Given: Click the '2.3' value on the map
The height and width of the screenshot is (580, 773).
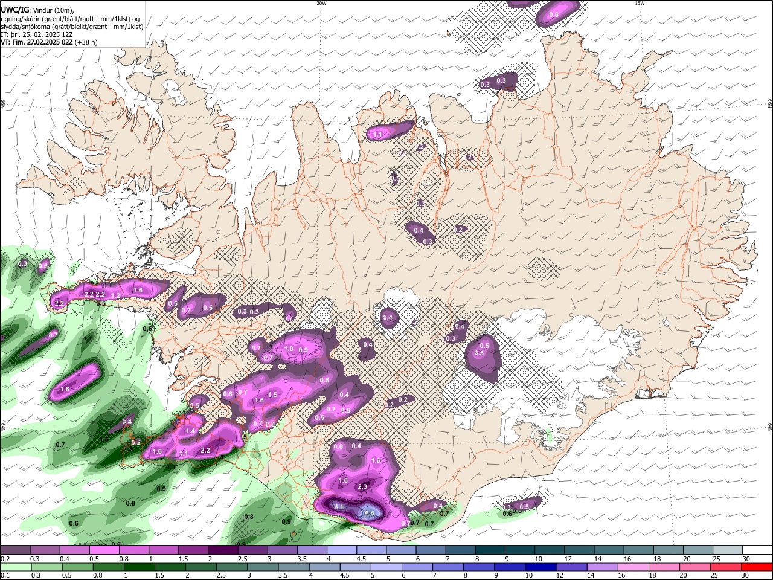Looking at the screenshot, I should [x=362, y=486].
